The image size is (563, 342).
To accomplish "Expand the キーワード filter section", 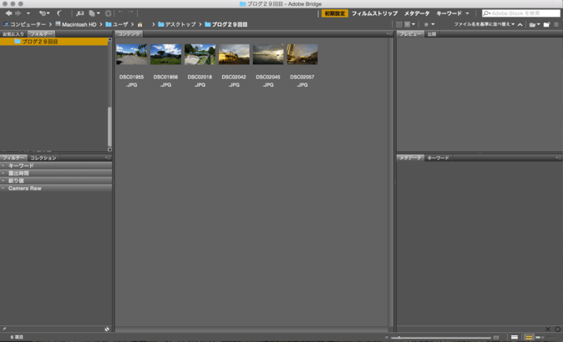I will coord(21,166).
